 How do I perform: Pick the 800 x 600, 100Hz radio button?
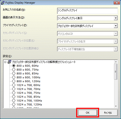pos(14,77)
